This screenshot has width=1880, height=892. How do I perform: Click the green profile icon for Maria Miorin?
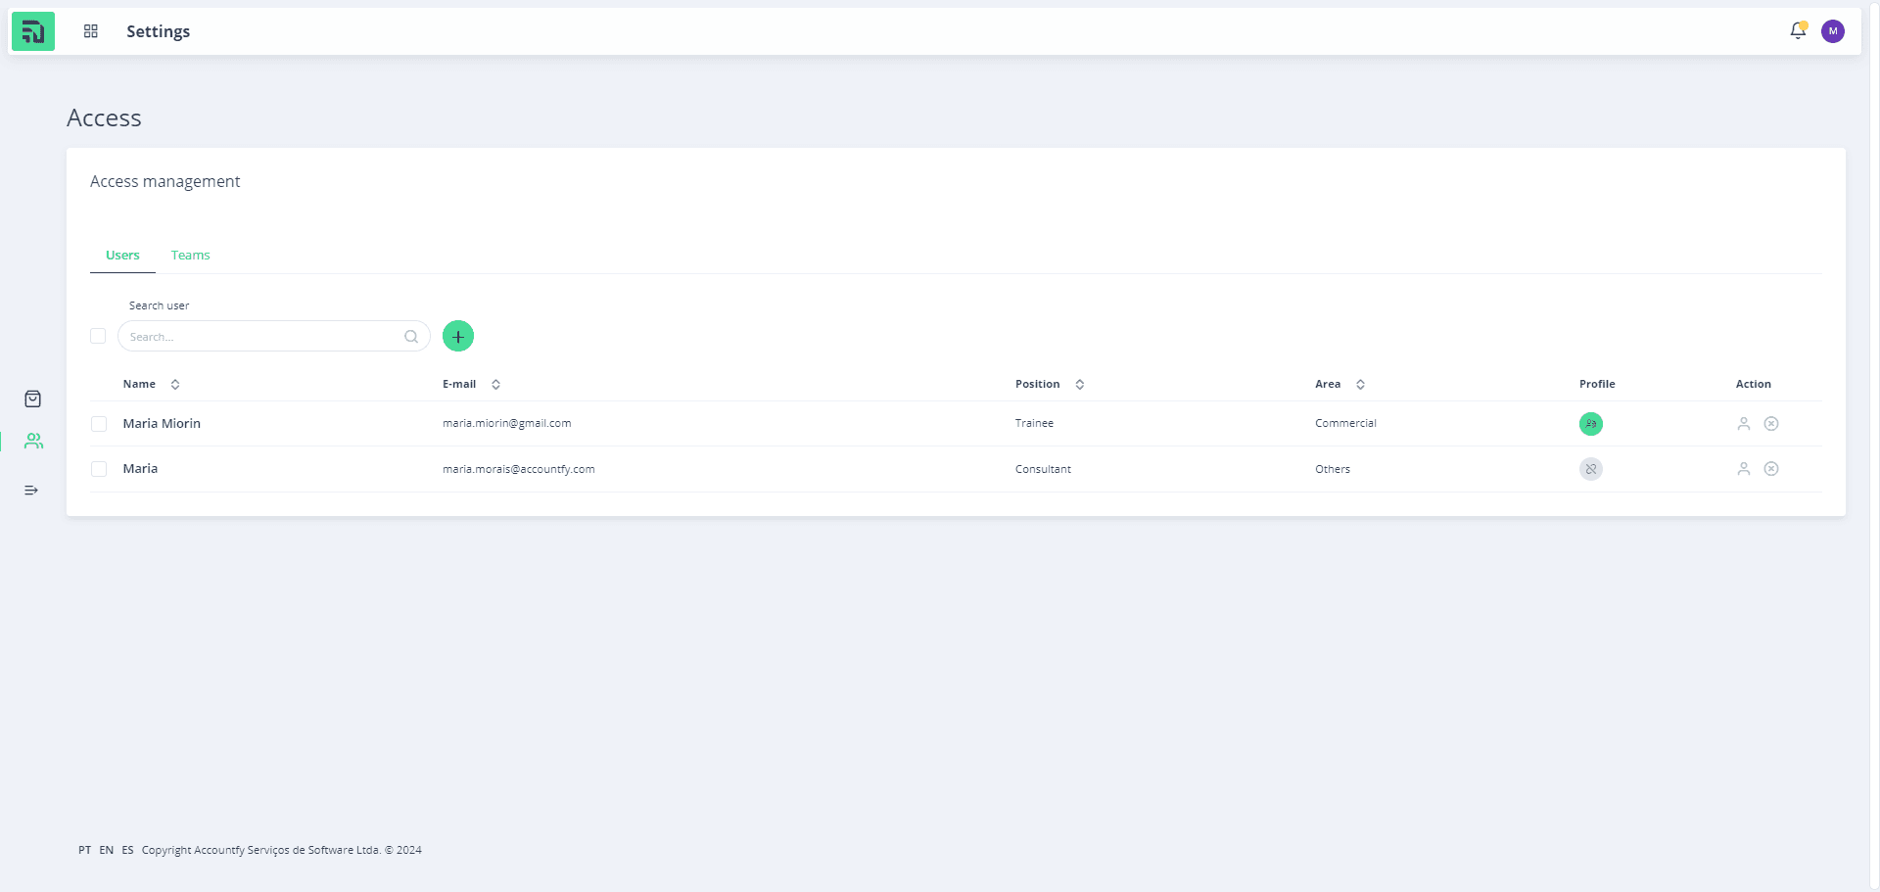pos(1591,424)
